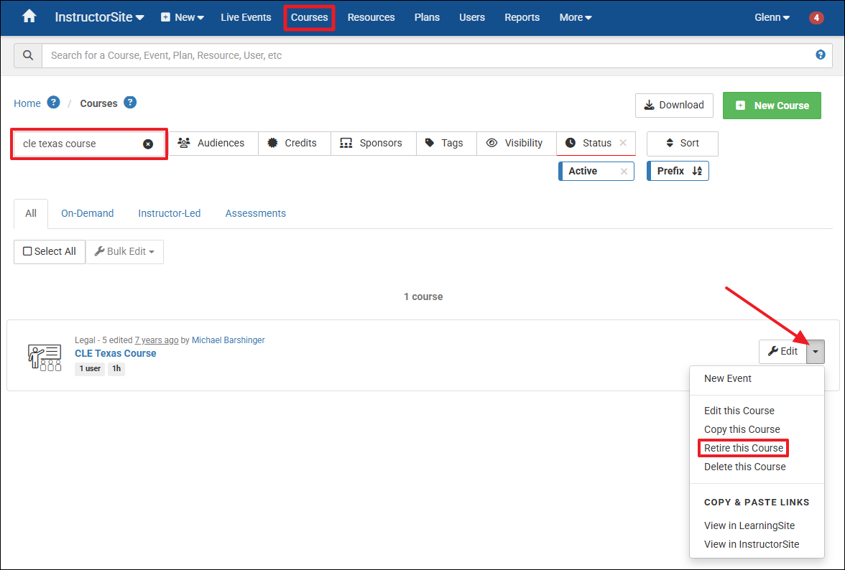Choose Retire this Course

point(743,448)
